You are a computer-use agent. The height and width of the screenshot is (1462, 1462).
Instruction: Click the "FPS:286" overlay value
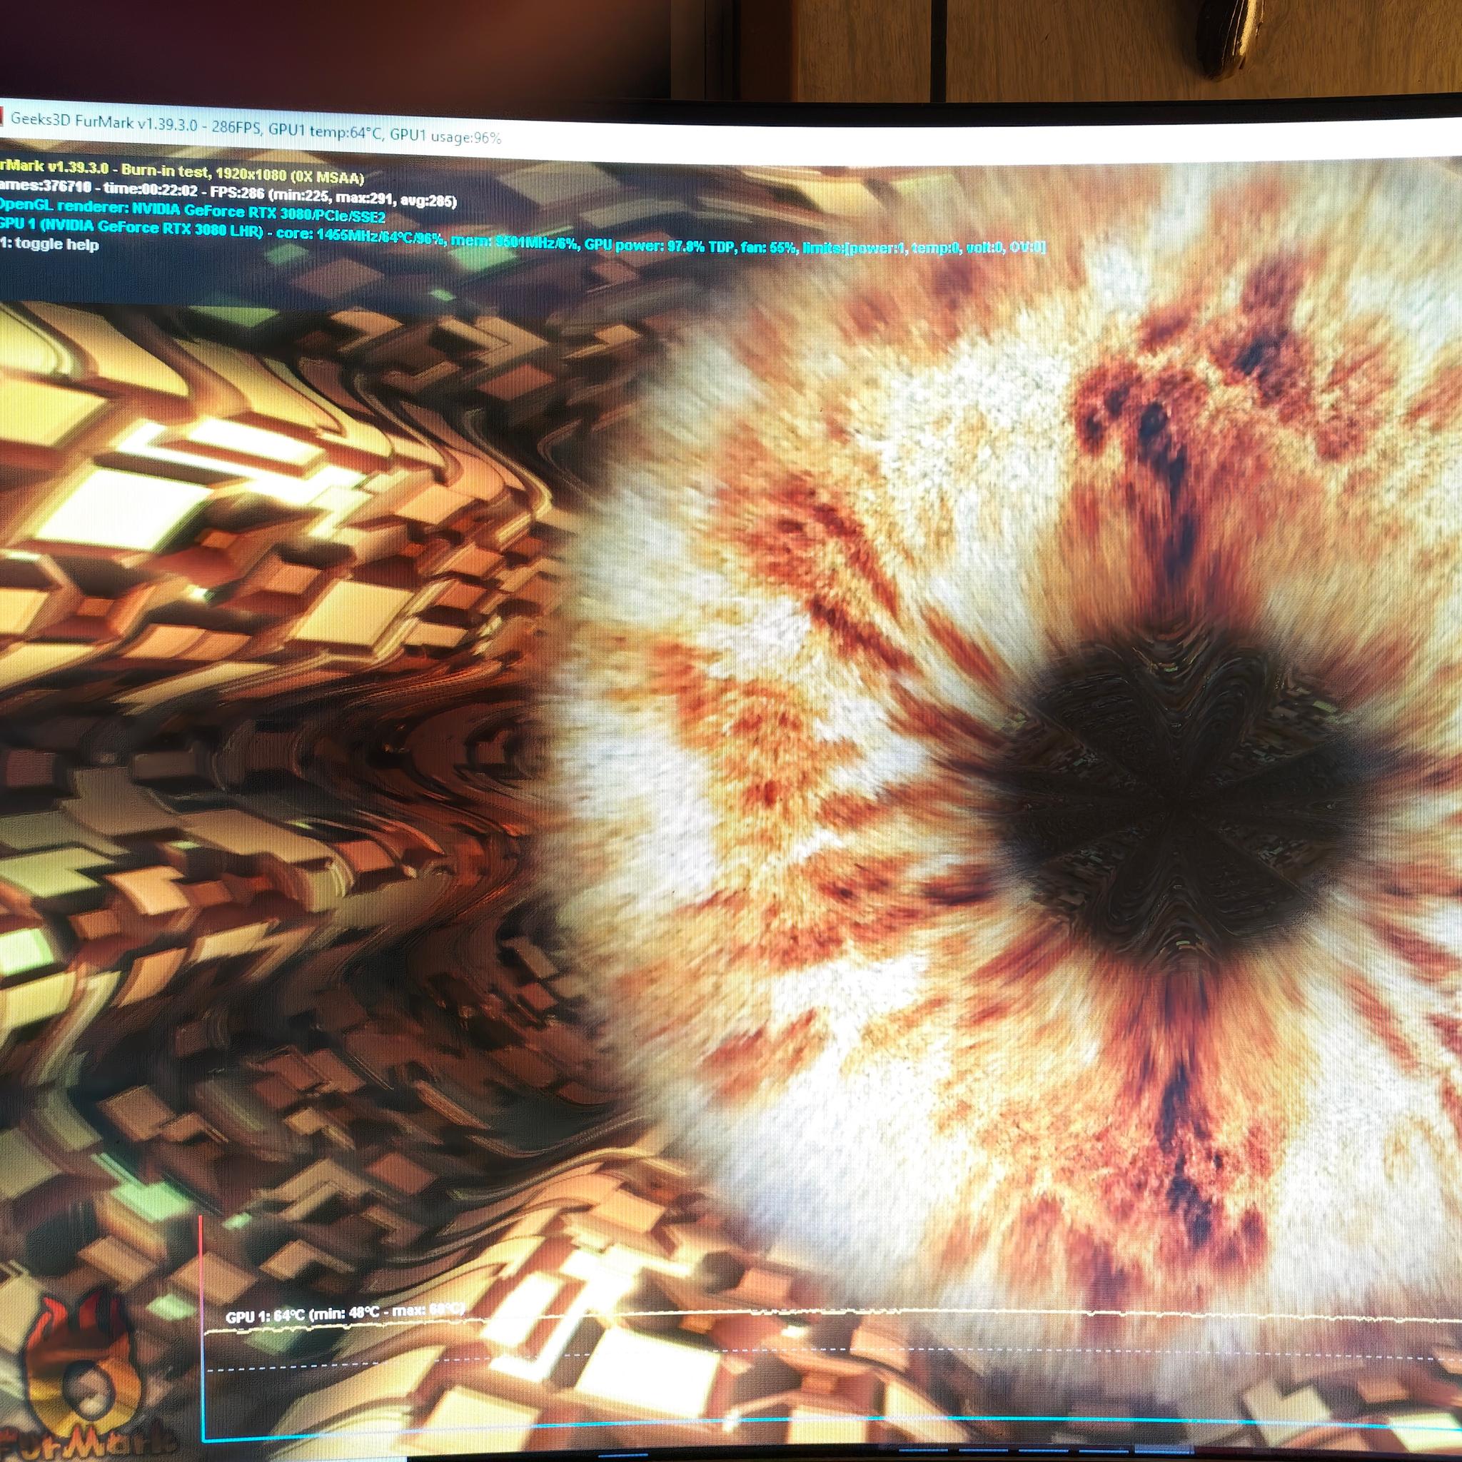pyautogui.click(x=236, y=192)
